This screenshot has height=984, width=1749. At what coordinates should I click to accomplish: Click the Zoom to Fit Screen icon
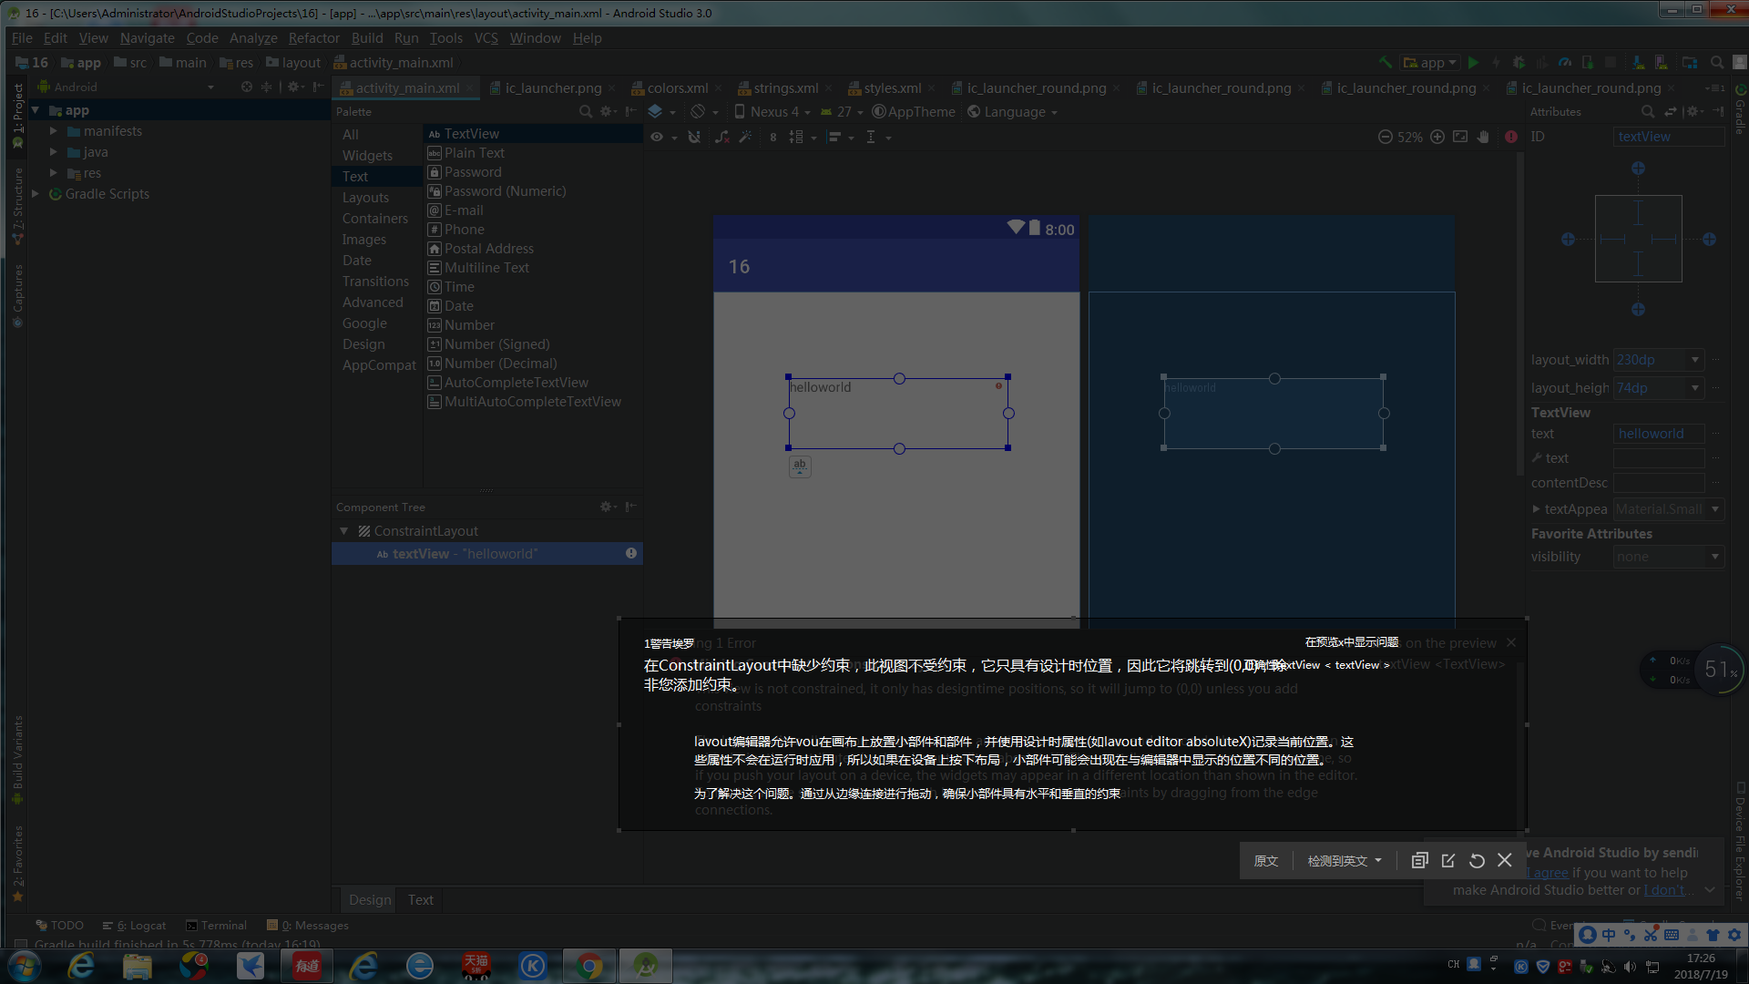tap(1460, 137)
